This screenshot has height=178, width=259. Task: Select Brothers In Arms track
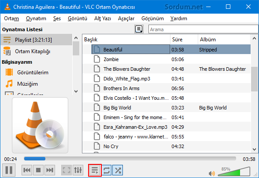pyautogui.click(x=122, y=88)
